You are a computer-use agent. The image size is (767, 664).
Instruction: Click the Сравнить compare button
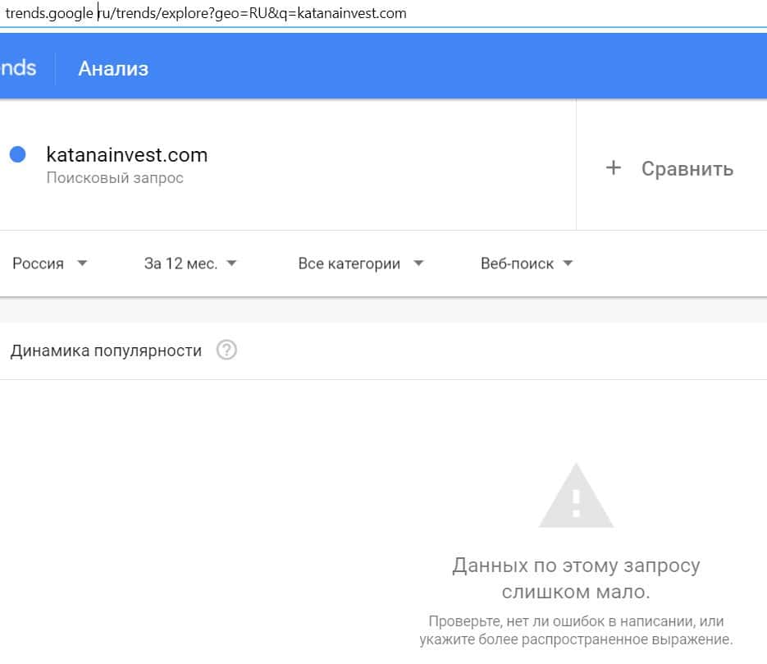tap(687, 169)
